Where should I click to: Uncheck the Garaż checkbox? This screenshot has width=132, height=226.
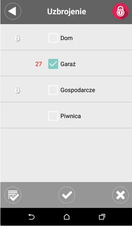[53, 64]
